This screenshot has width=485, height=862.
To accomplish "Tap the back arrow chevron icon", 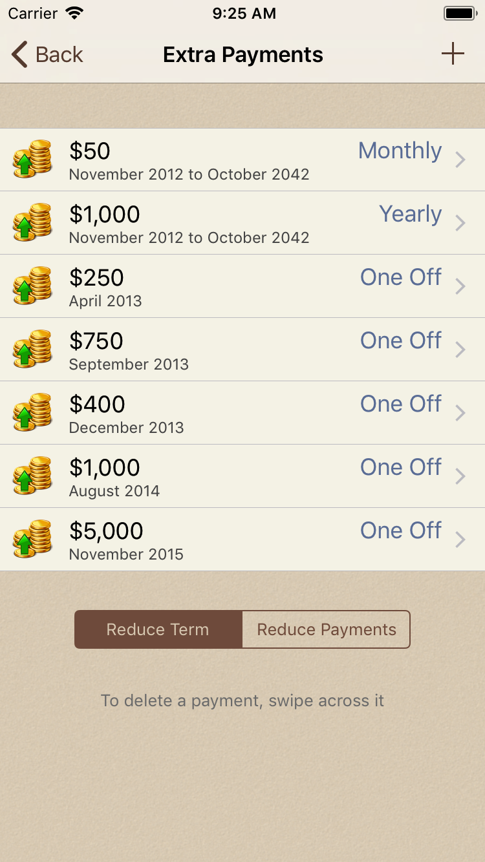I will click(x=20, y=55).
